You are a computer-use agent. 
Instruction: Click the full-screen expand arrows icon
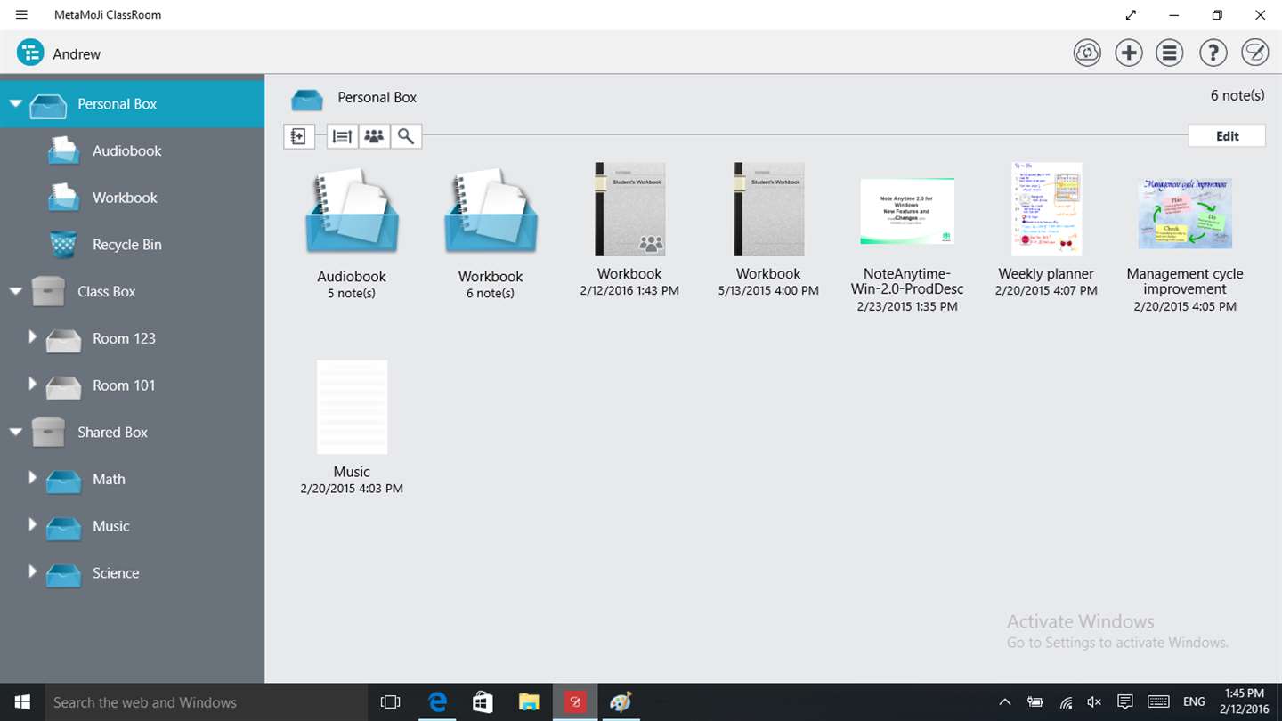click(x=1131, y=15)
